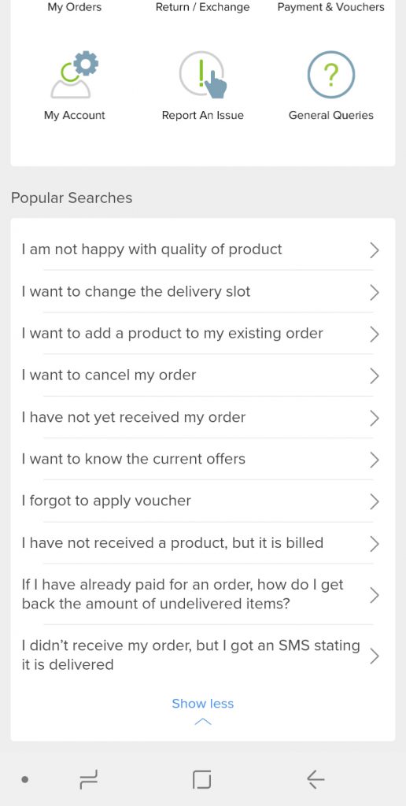406x806 pixels.
Task: Expand the arrow beside quality of product query
Action: coord(375,250)
